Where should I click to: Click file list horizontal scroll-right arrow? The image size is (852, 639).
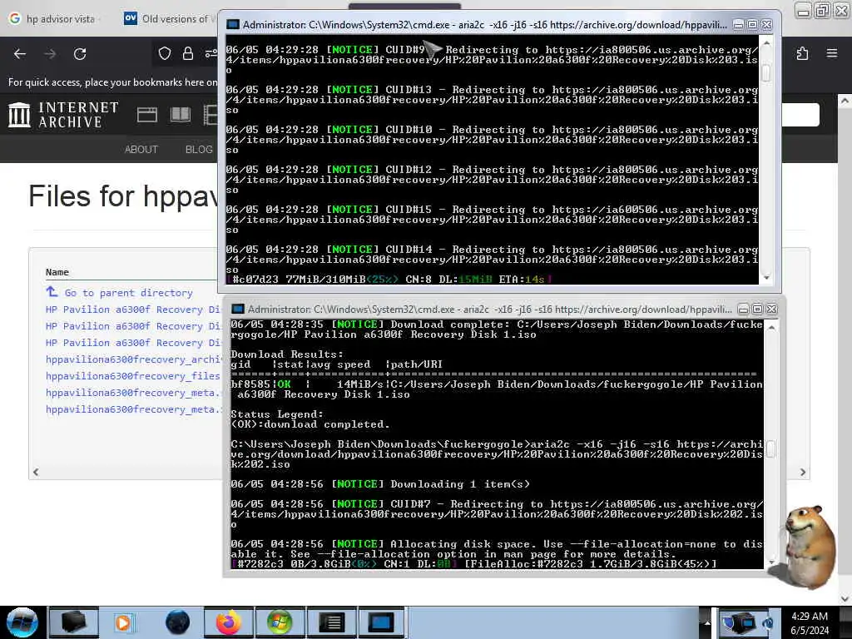click(x=803, y=473)
